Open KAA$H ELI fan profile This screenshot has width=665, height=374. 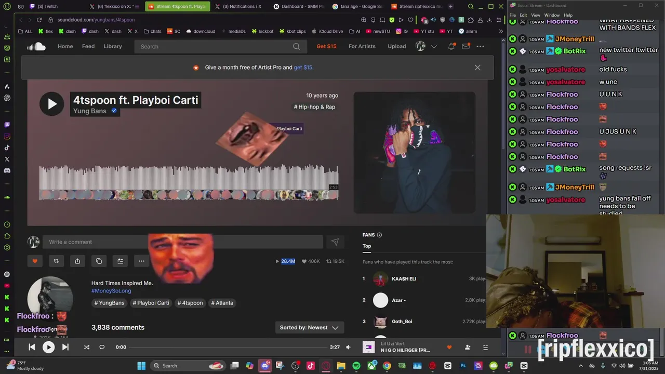(404, 279)
